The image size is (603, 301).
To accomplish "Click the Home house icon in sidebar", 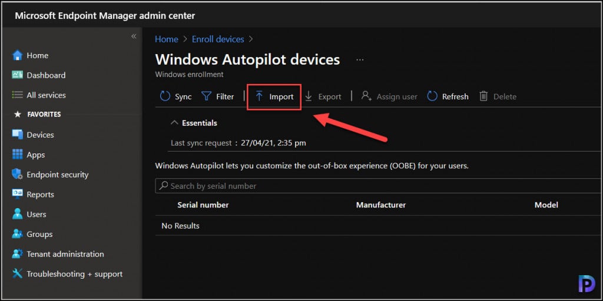I will pos(17,55).
